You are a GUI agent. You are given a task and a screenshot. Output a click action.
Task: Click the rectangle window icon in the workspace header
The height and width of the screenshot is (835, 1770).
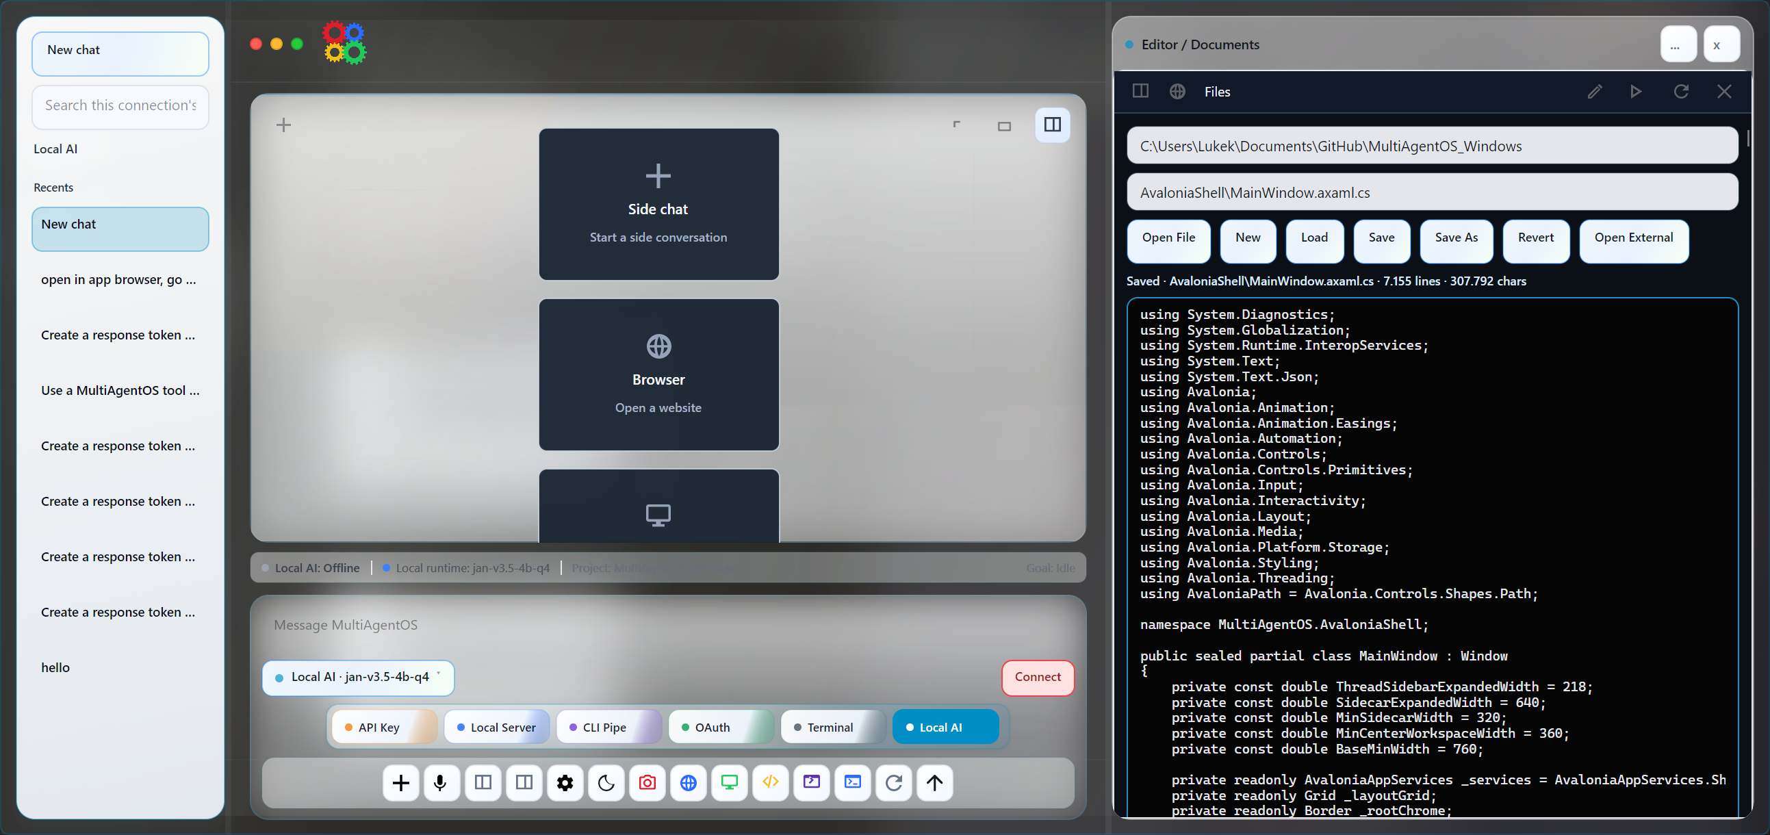pos(1005,126)
